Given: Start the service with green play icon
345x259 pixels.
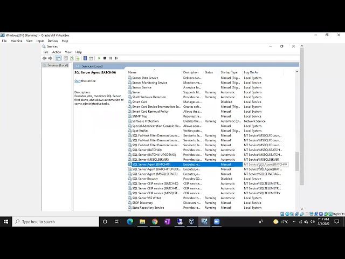Looking at the screenshot, I should (x=99, y=58).
